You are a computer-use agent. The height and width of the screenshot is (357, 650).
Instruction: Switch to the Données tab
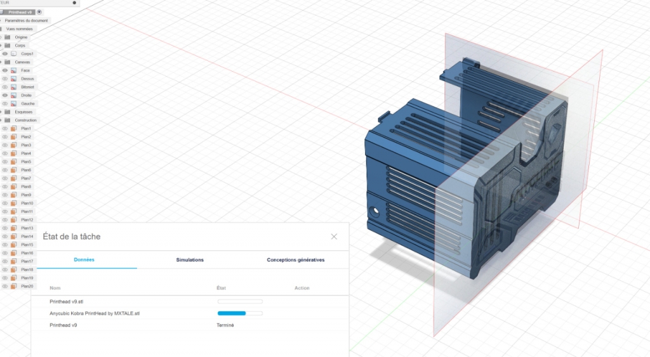(x=84, y=260)
